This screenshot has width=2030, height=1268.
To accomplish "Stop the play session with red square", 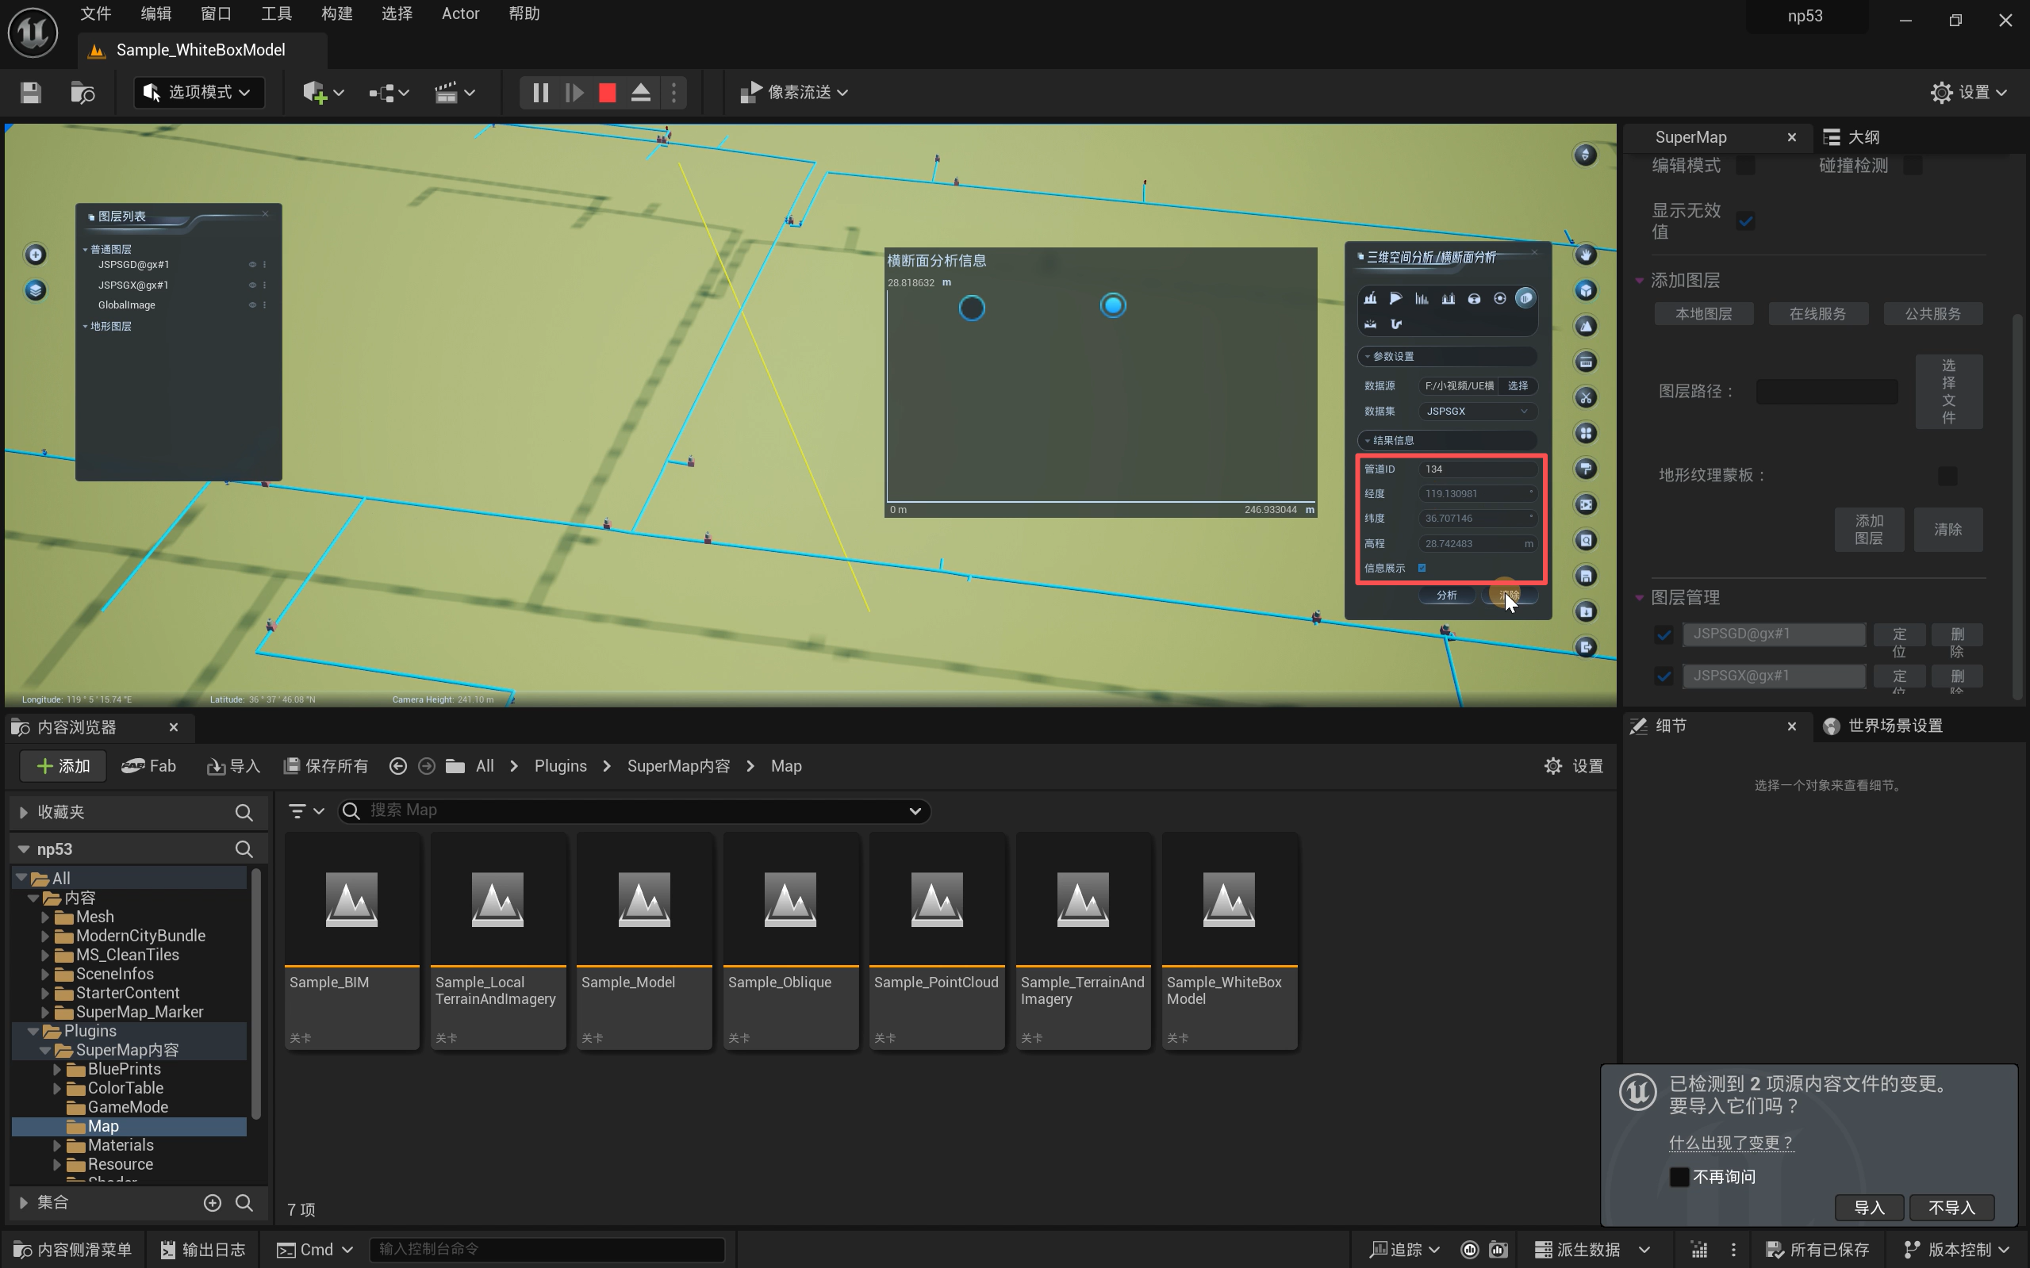I will point(608,92).
